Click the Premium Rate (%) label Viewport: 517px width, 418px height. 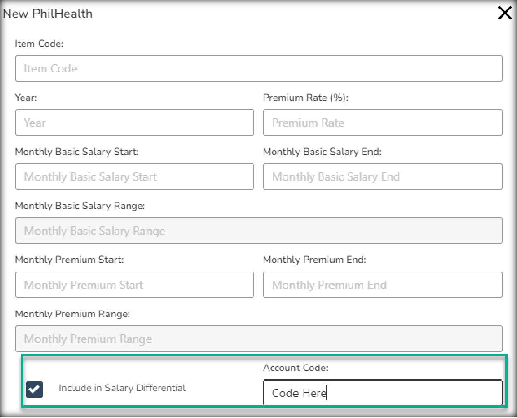pos(305,98)
